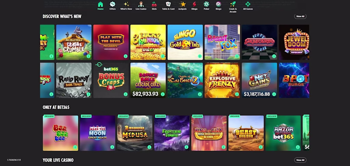Show info for Net Gains
The width and height of the screenshot is (350, 166).
click(x=274, y=94)
